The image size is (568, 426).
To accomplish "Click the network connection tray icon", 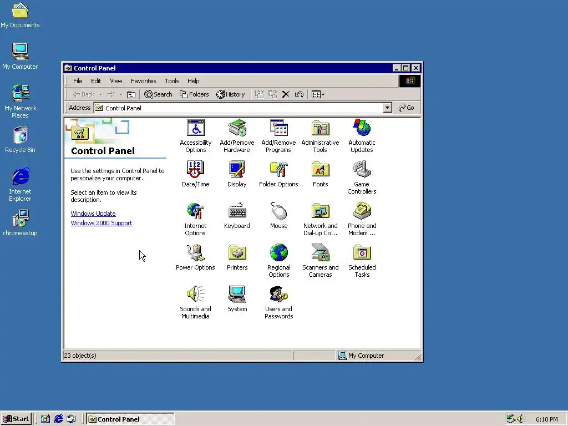I will point(511,419).
